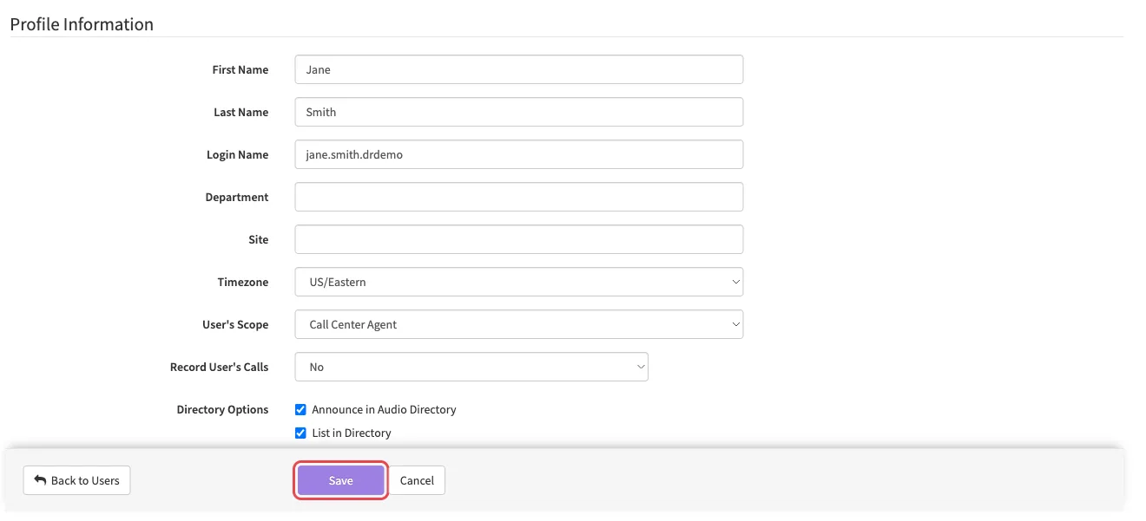Click the Login Name field
The height and width of the screenshot is (521, 1146).
[519, 154]
